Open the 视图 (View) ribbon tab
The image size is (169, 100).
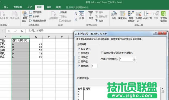(x=58, y=7)
